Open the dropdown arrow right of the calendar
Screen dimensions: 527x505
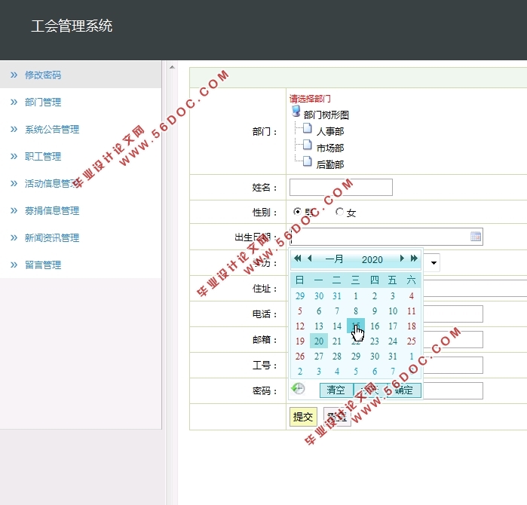click(x=434, y=263)
